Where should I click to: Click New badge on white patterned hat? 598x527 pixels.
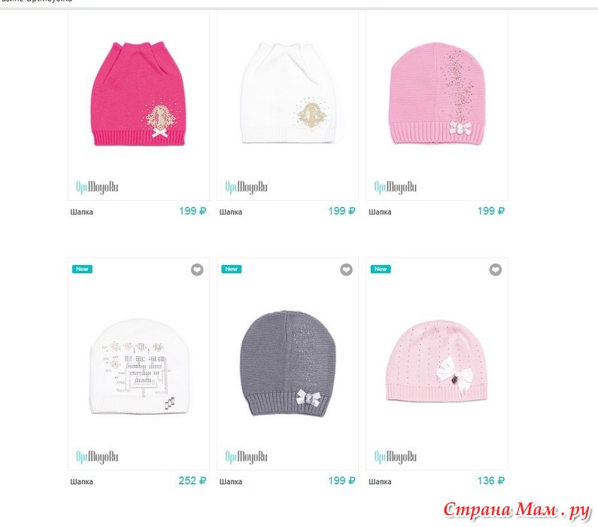(82, 269)
